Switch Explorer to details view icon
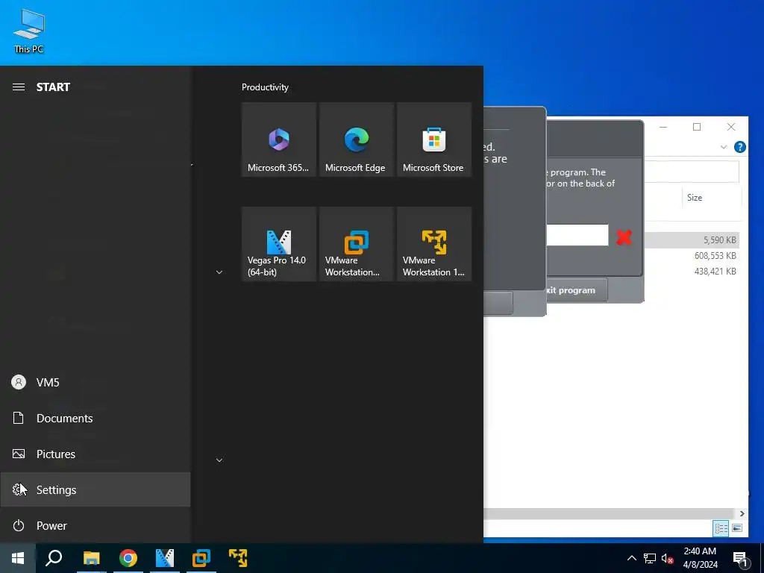 (721, 528)
